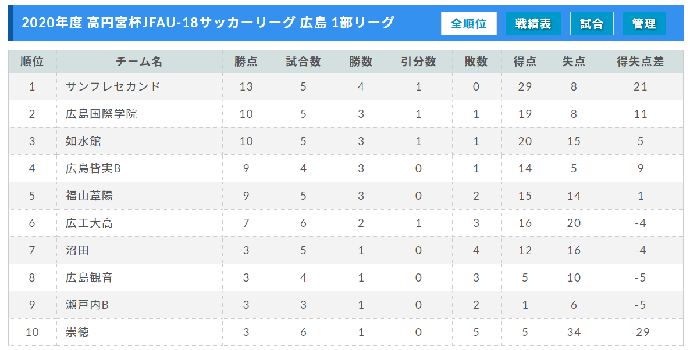
Task: Click the チーム名 column header
Action: coord(140,62)
